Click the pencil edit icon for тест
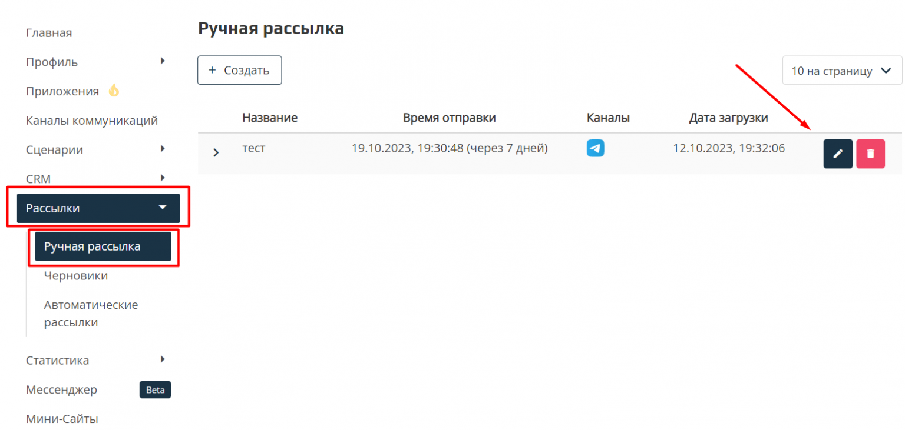Screen dimensions: 905x430 pos(837,154)
